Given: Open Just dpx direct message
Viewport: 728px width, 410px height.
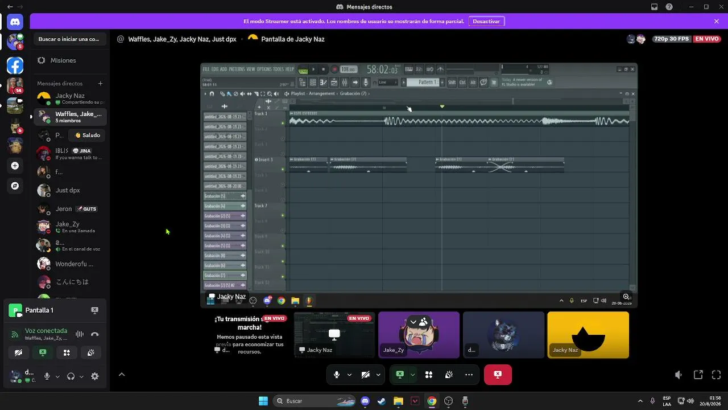Looking at the screenshot, I should pos(69,190).
